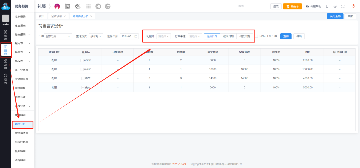Image resolution: width=360 pixels, height=168 pixels.
Task: Click the 搜索 button in header
Action: pyautogui.click(x=276, y=6)
